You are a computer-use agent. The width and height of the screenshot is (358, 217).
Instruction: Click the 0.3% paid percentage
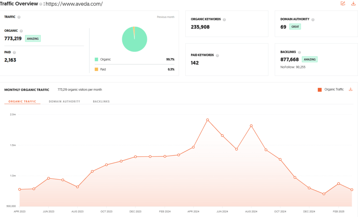pyautogui.click(x=171, y=69)
